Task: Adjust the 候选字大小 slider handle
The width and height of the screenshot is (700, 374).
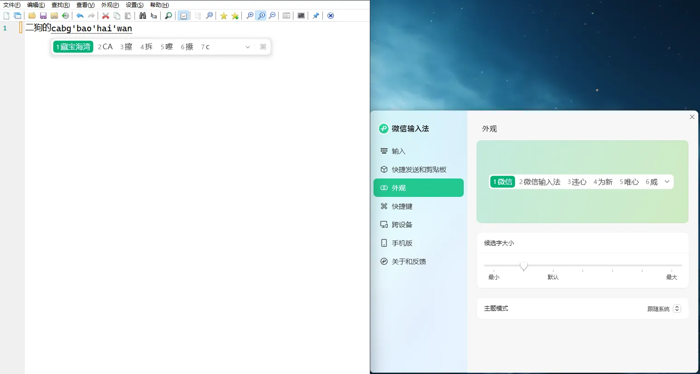Action: pos(524,266)
